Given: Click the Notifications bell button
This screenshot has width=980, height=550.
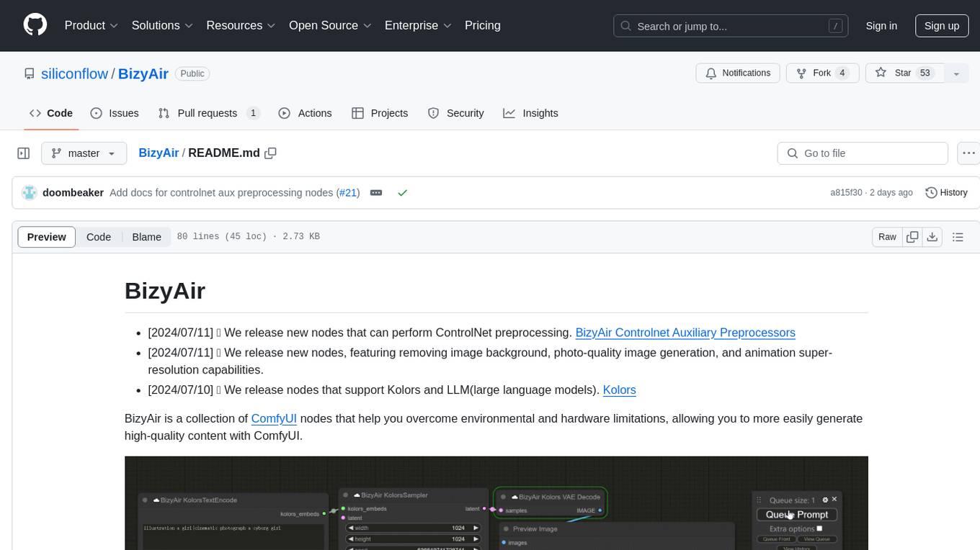Looking at the screenshot, I should 738,73.
